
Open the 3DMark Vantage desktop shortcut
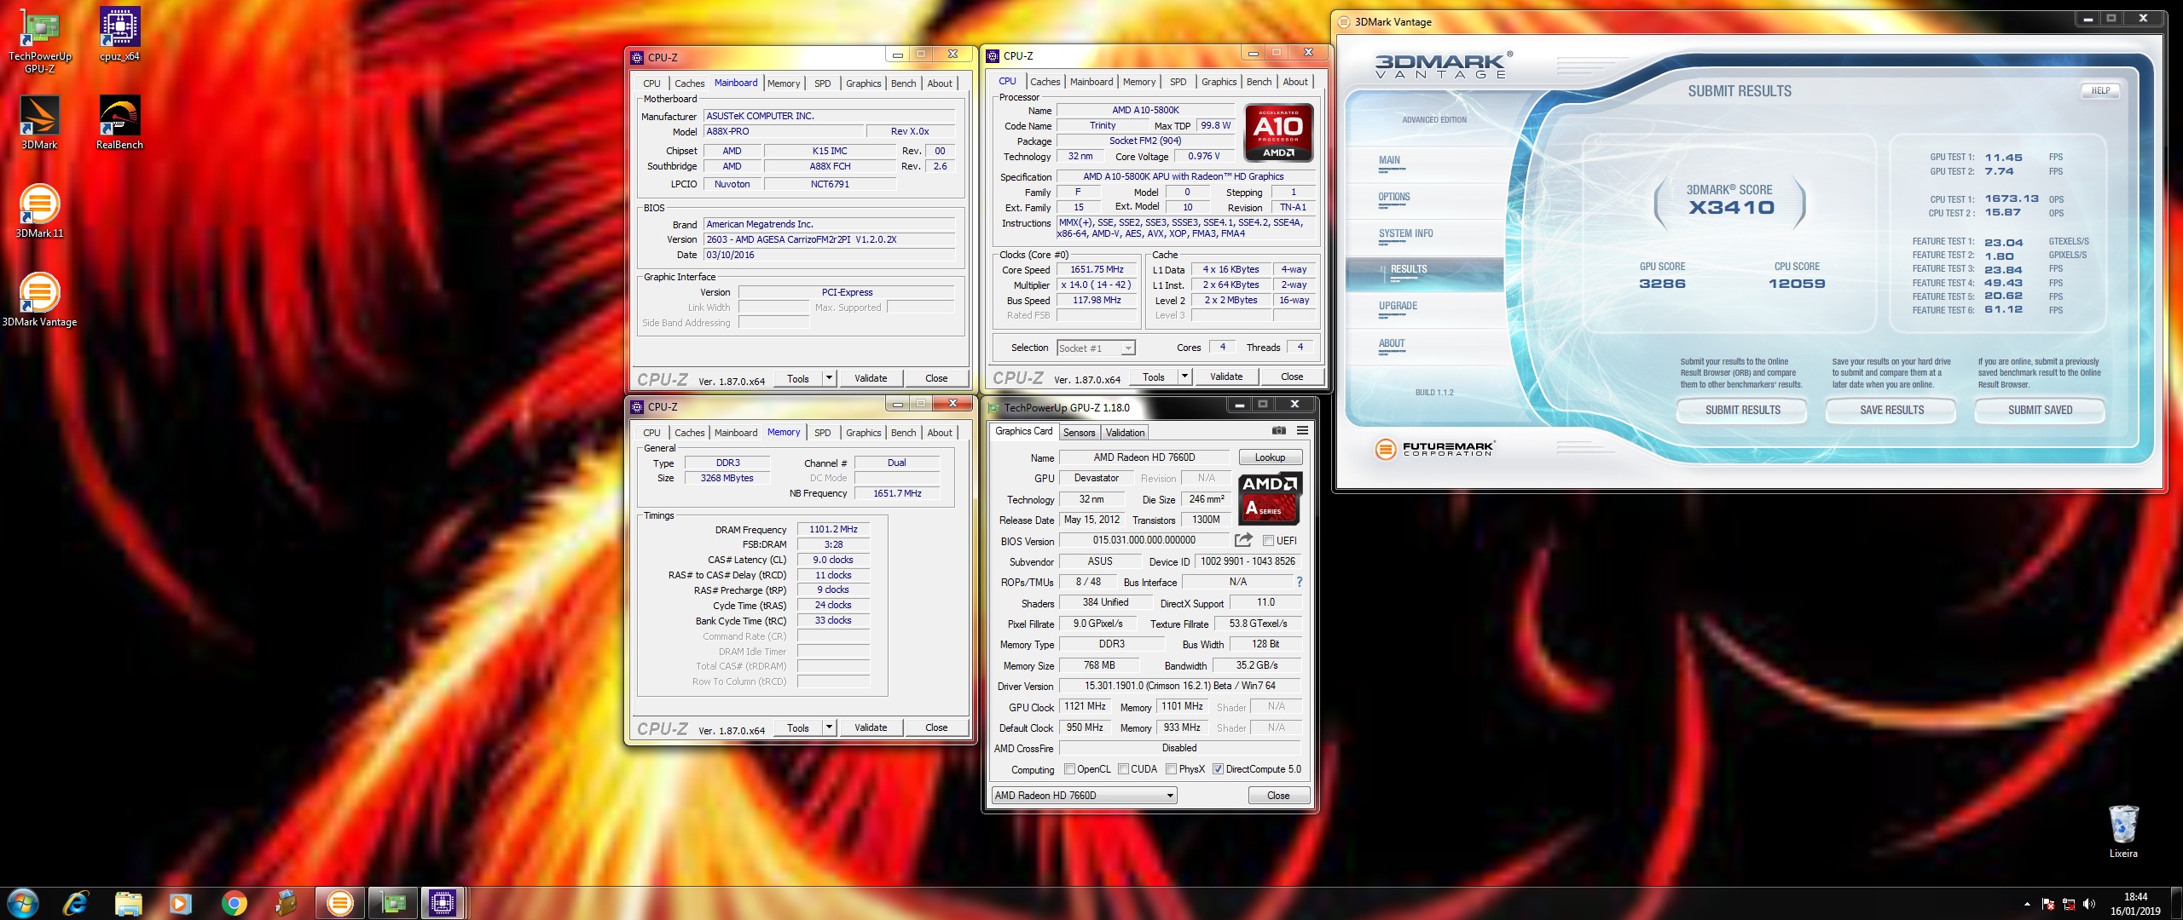[x=39, y=301]
